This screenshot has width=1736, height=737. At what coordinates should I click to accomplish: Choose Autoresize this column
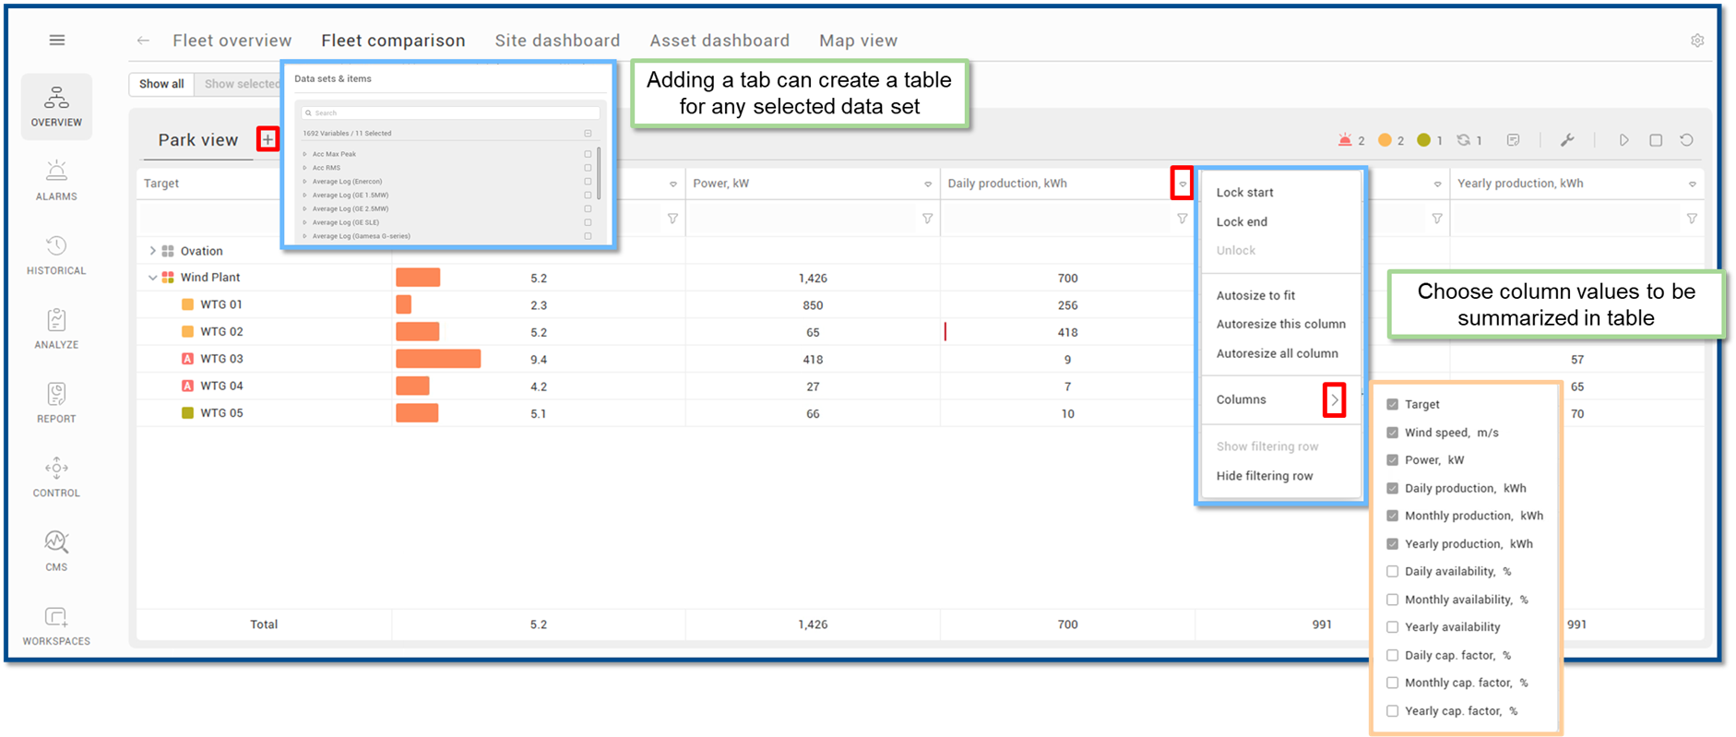(1281, 325)
